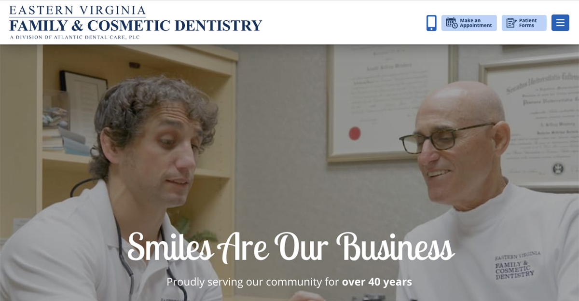The height and width of the screenshot is (301, 579).
Task: Click the Proudly serving our community text
Action: (x=253, y=282)
